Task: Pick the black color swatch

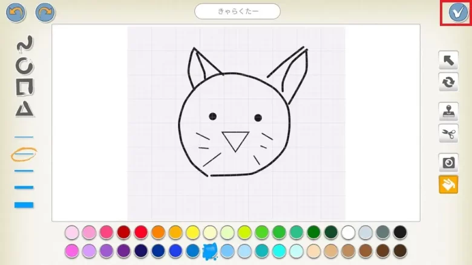Action: click(x=400, y=232)
